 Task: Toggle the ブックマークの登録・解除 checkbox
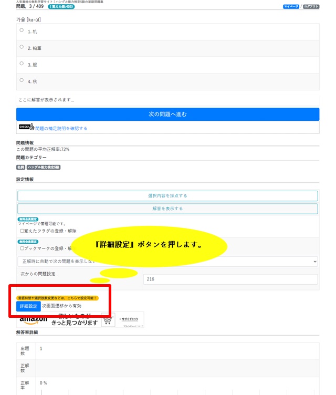tap(22, 248)
